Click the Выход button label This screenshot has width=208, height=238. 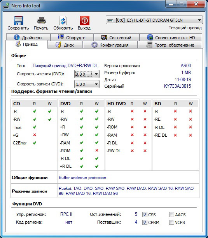[x=84, y=28]
